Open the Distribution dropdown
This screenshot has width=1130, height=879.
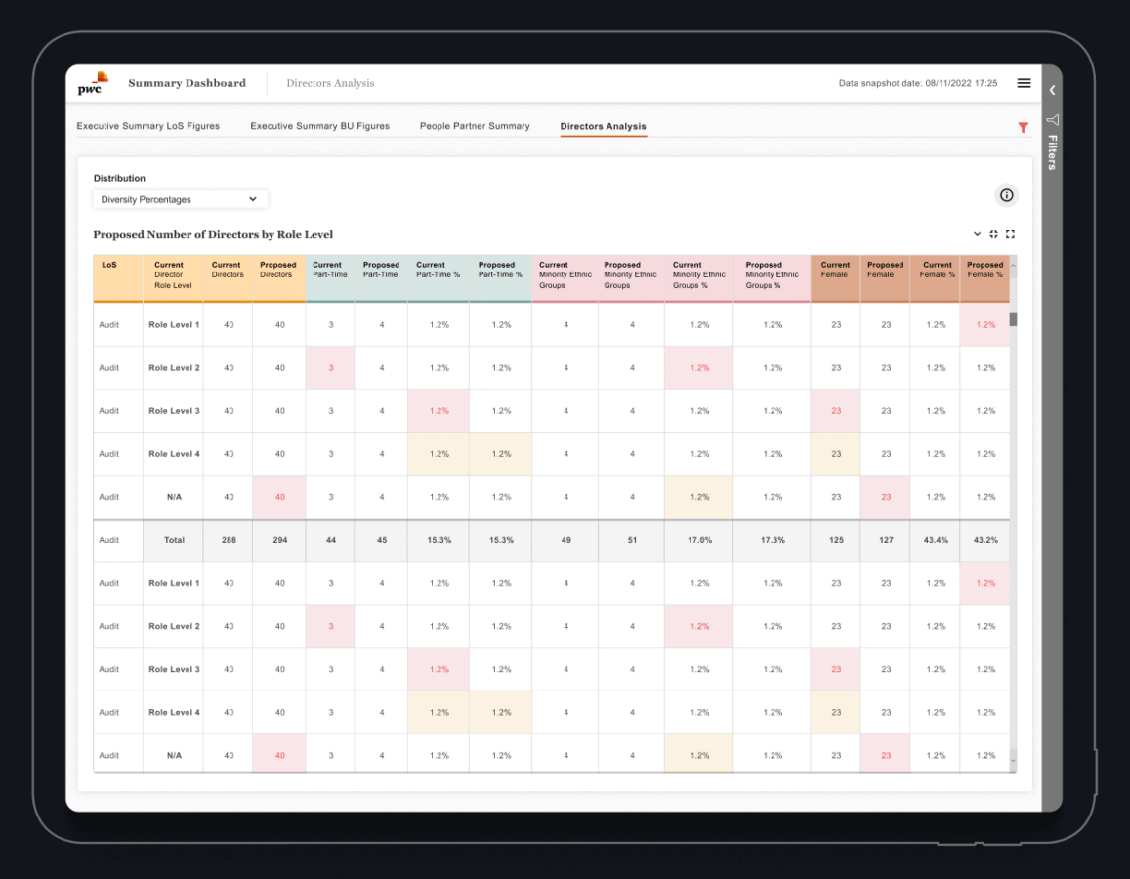click(180, 199)
